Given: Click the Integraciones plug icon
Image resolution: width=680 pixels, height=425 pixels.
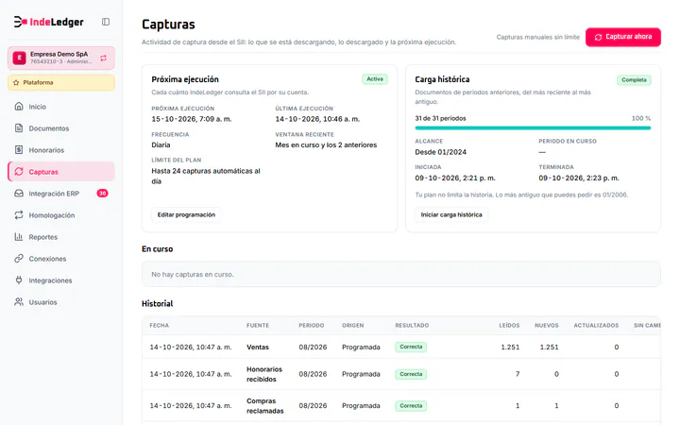Looking at the screenshot, I should click(x=19, y=280).
